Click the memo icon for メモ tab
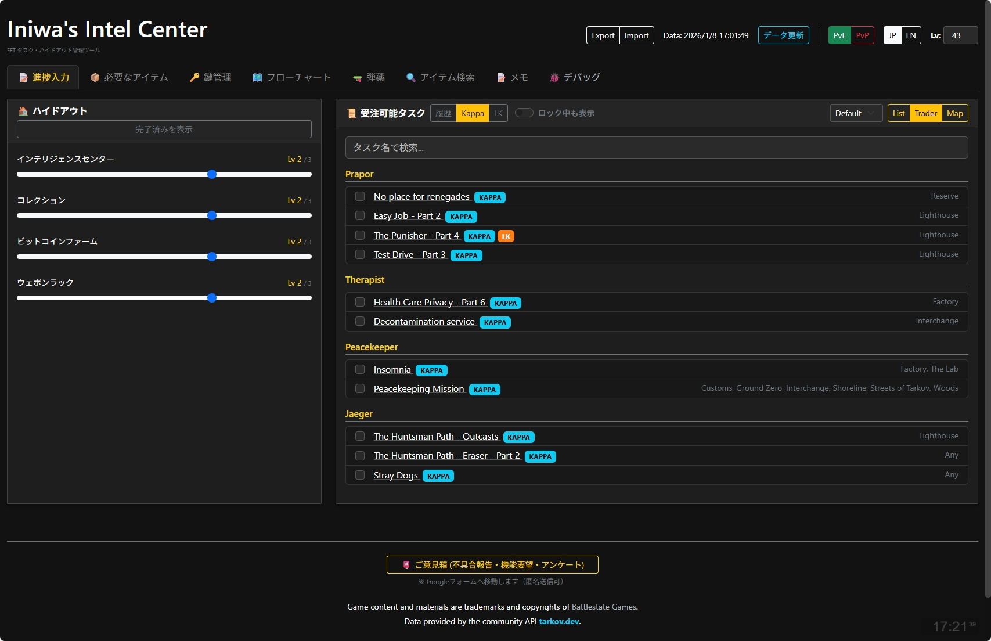This screenshot has height=641, width=991. 501,77
